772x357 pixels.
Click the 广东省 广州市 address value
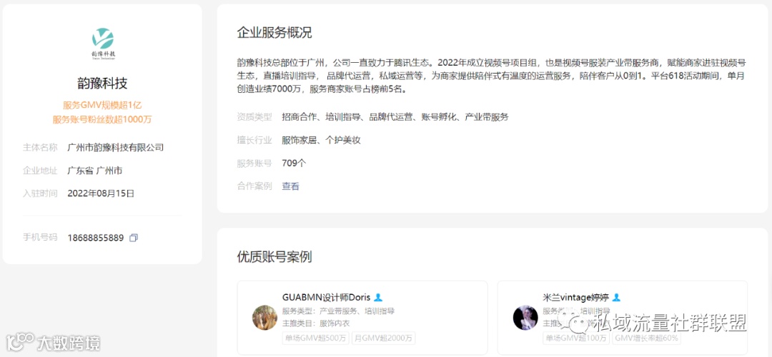pyautogui.click(x=95, y=171)
